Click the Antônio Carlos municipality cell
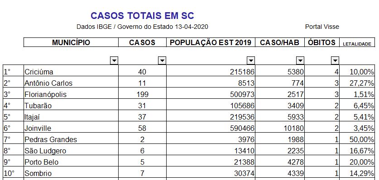 pyautogui.click(x=71, y=83)
